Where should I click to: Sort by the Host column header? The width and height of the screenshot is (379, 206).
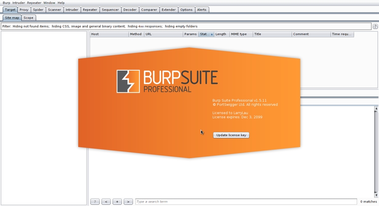click(109, 34)
